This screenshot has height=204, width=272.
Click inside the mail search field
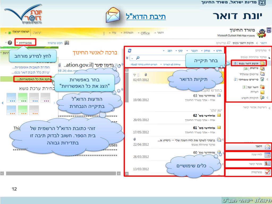coord(163,58)
